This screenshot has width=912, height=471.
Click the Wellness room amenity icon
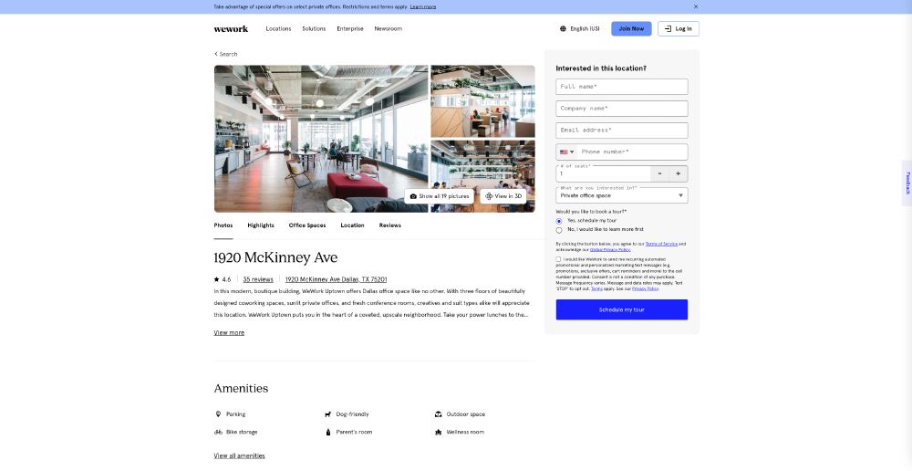[439, 432]
